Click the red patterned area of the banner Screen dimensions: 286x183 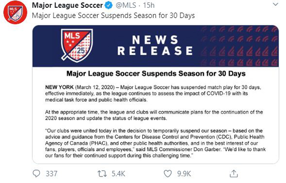coord(239,46)
